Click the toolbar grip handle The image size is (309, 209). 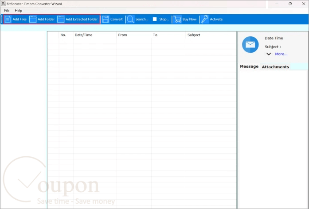(x=2, y=19)
